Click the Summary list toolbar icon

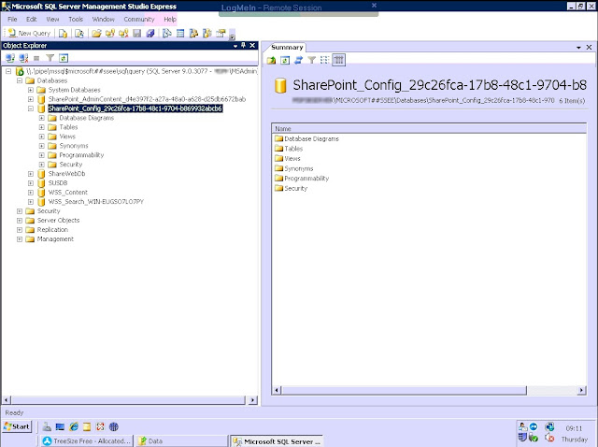(180, 34)
